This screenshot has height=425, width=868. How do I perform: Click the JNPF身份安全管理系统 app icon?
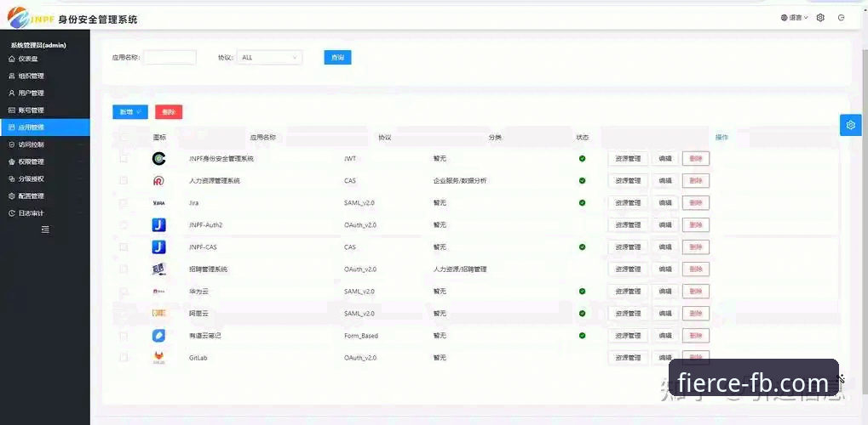(159, 159)
